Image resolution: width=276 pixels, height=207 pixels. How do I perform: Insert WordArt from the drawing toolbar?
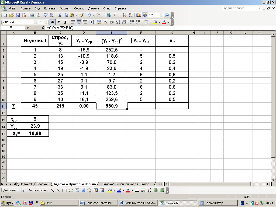(x=83, y=190)
